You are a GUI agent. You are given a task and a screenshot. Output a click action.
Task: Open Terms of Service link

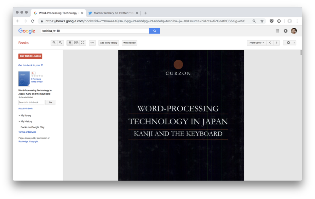pyautogui.click(x=27, y=132)
